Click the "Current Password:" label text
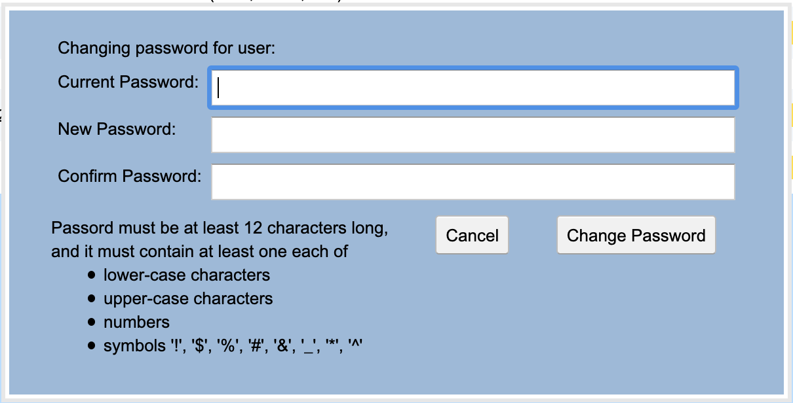 click(x=128, y=82)
